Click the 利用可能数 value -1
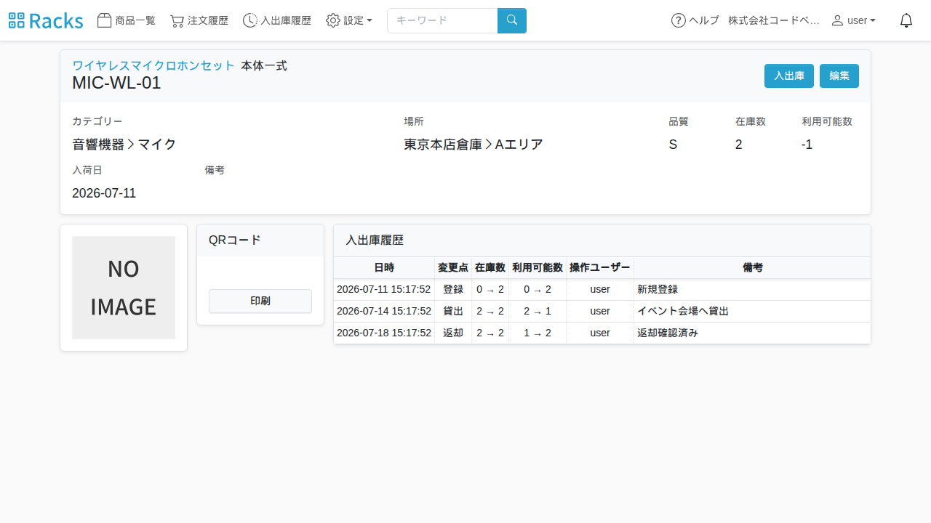931x523 pixels. pos(807,145)
